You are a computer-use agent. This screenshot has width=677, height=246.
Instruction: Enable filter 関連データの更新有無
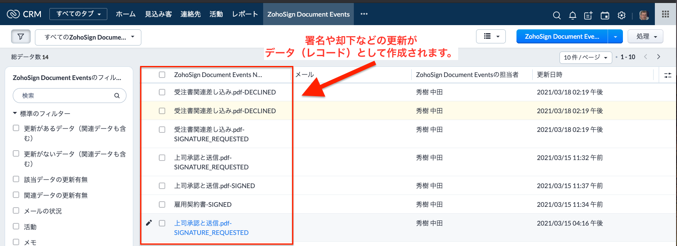[x=16, y=195]
